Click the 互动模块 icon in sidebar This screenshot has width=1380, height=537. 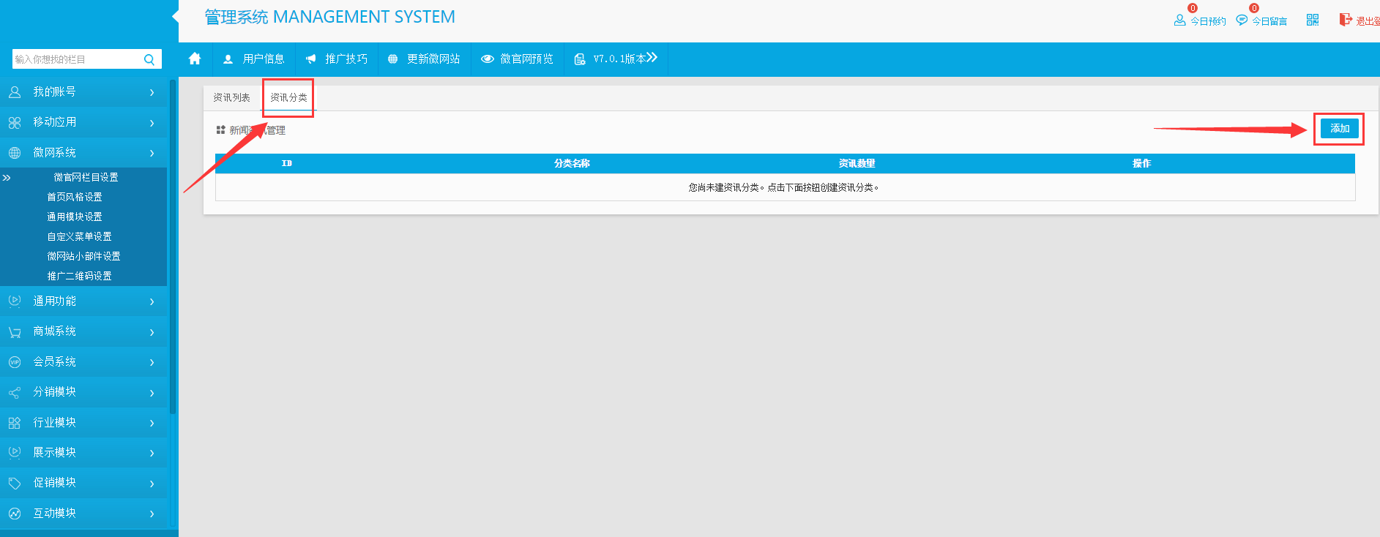coord(15,514)
